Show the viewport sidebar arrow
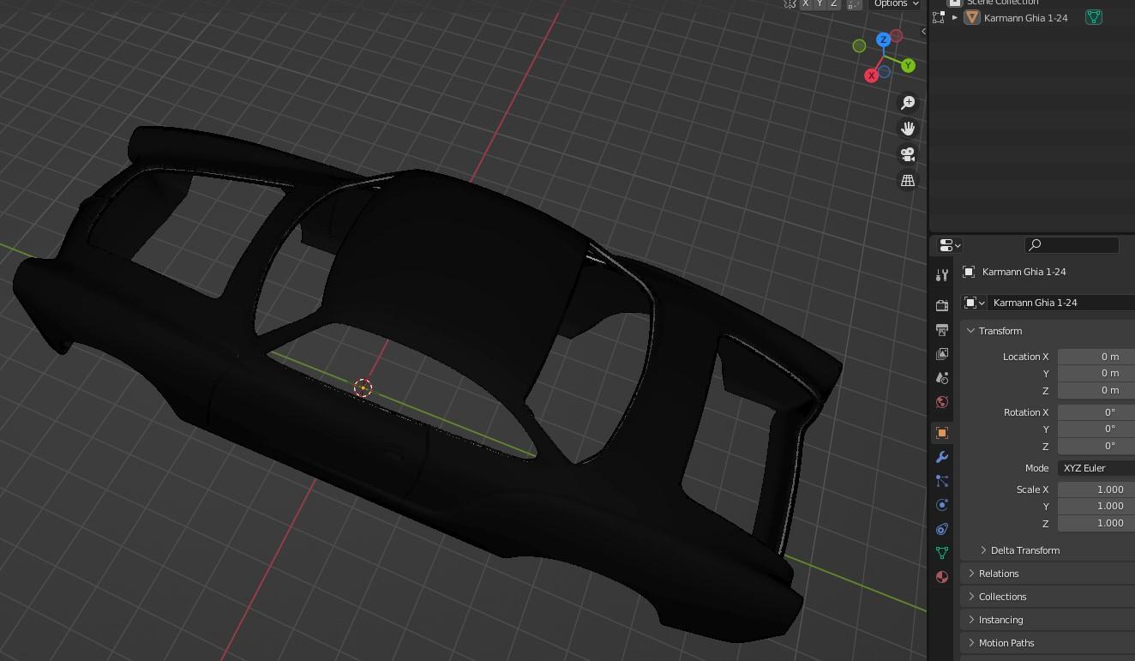Viewport: 1135px width, 661px height. pyautogui.click(x=923, y=32)
